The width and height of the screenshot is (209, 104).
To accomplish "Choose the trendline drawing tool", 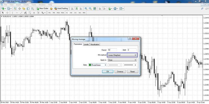I will (21, 13).
